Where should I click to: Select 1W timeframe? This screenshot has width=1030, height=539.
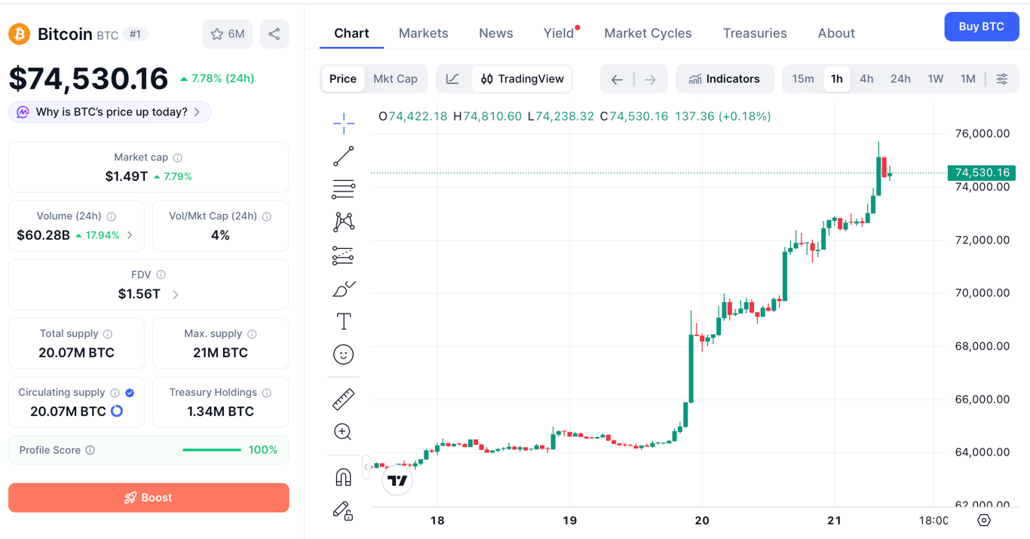click(x=936, y=79)
